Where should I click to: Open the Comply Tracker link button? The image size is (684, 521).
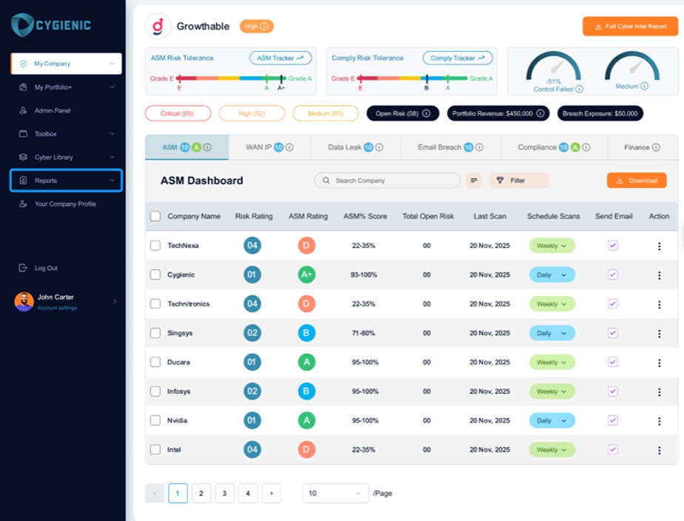(x=457, y=58)
